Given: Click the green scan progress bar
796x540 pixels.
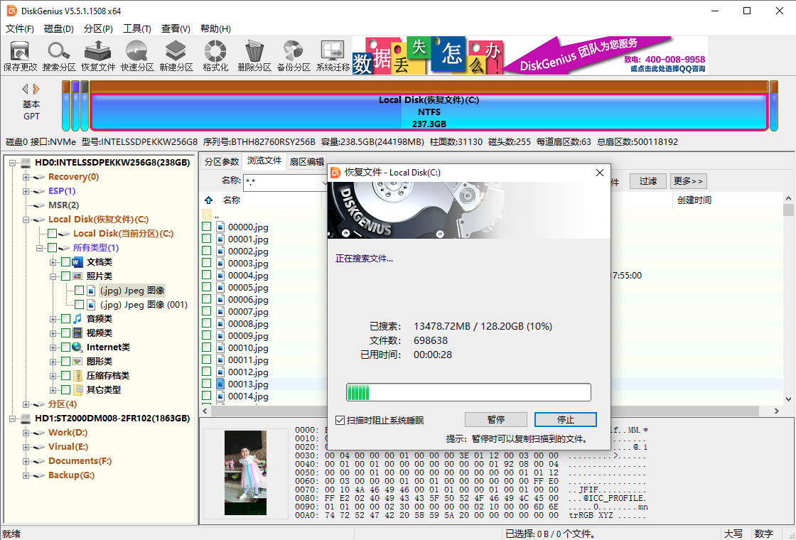Looking at the screenshot, I should point(468,392).
